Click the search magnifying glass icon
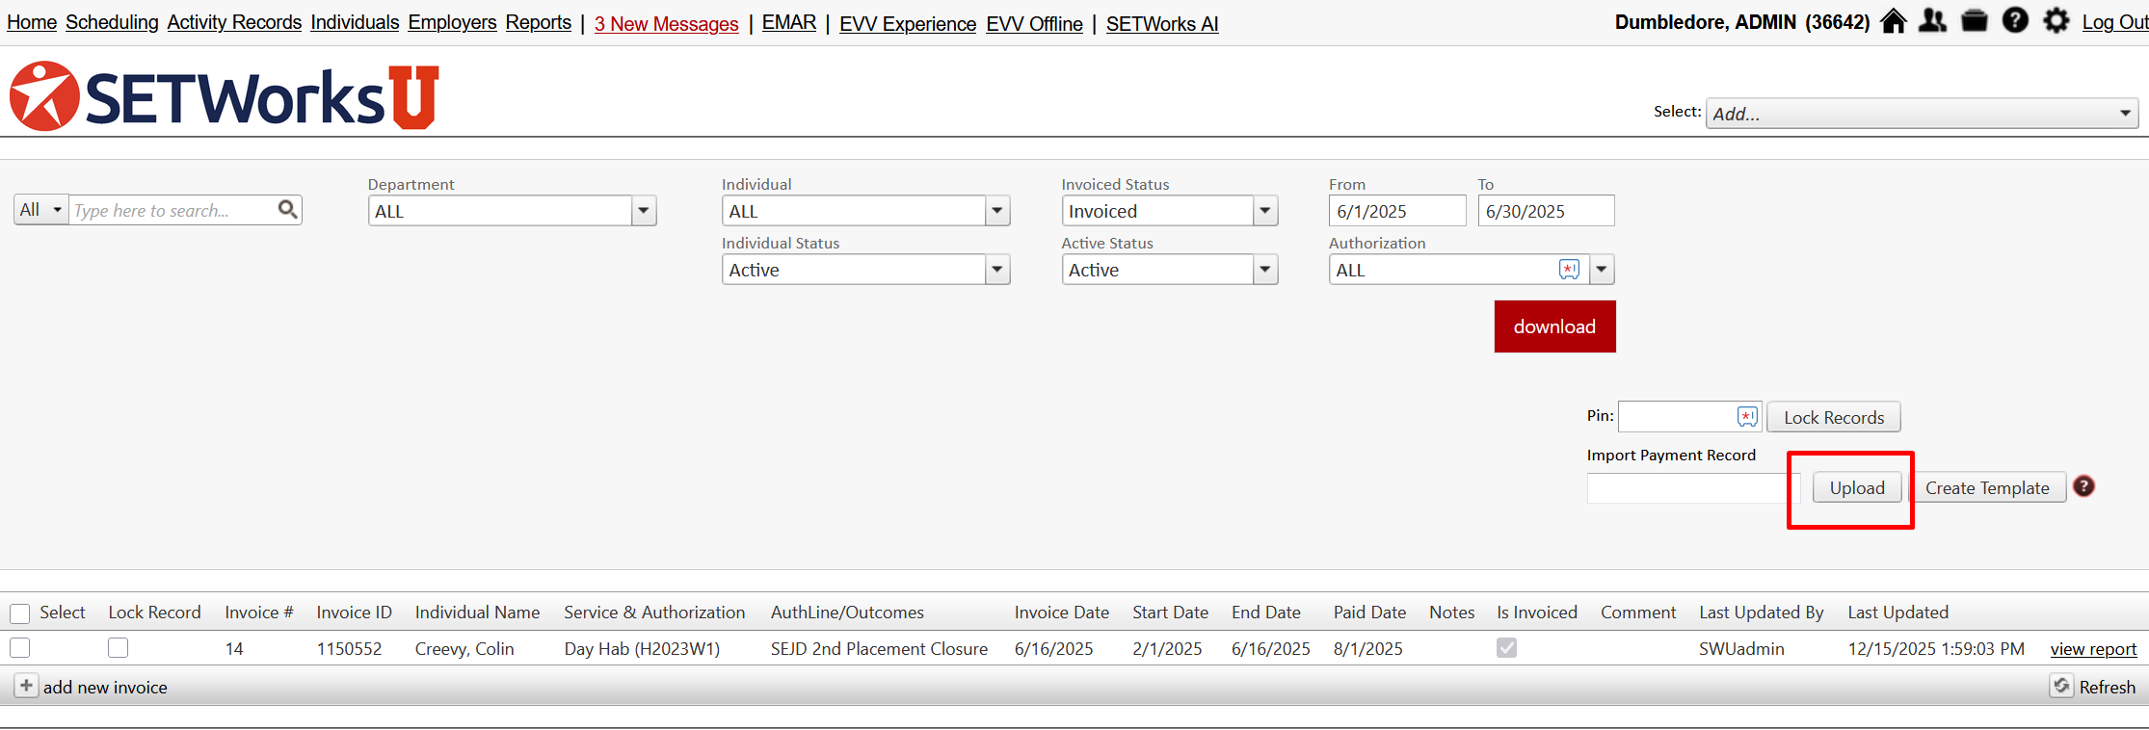This screenshot has height=730, width=2149. [287, 210]
